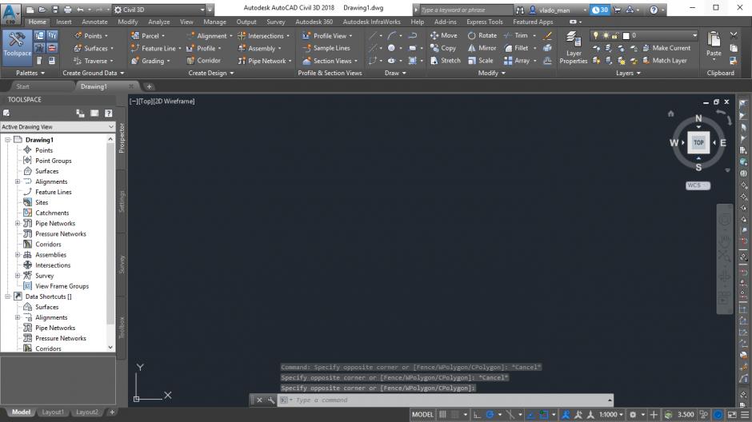Viewport: 752px width, 422px height.
Task: Click the Make Current layer button
Action: click(666, 49)
